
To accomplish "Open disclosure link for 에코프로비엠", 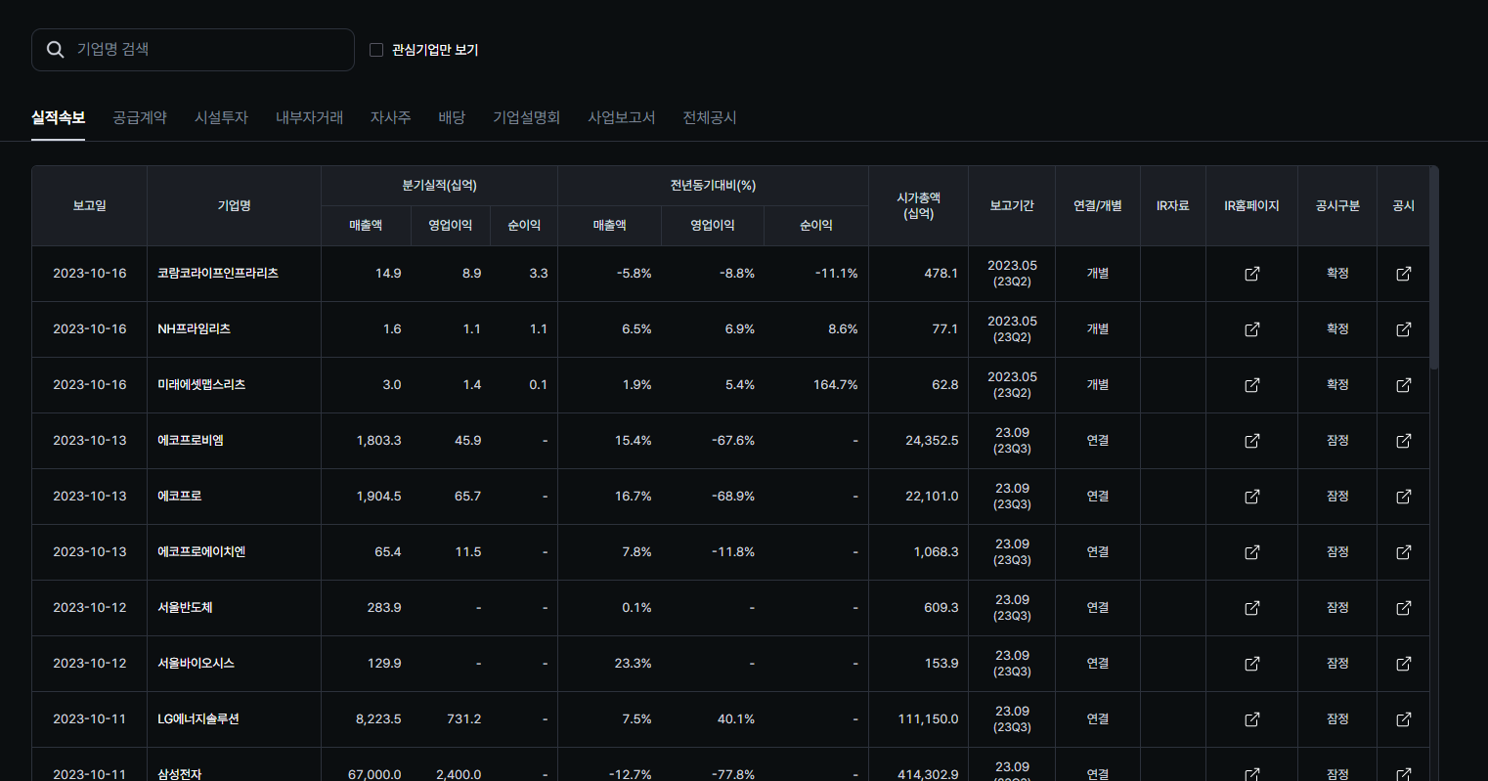I will [1404, 441].
